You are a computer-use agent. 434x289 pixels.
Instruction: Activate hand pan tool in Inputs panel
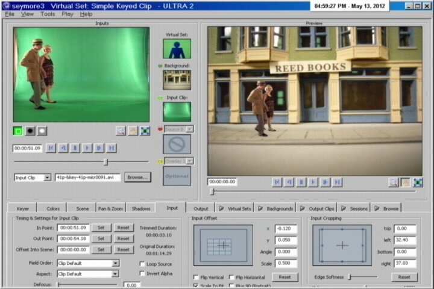(133, 131)
